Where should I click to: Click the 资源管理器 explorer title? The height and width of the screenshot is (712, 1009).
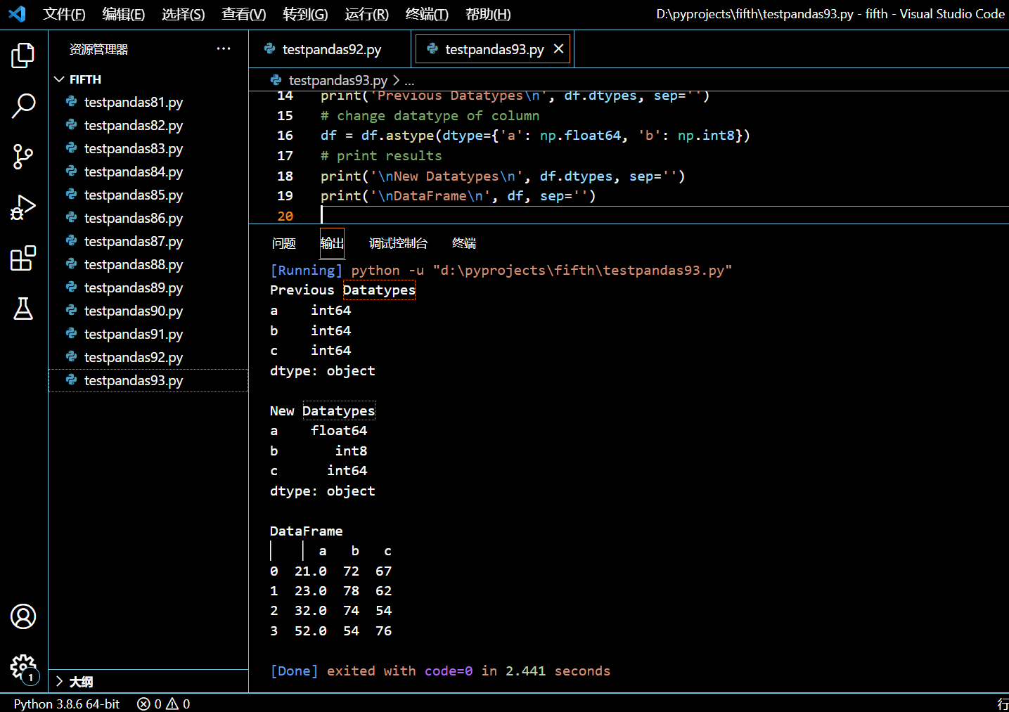coord(98,49)
